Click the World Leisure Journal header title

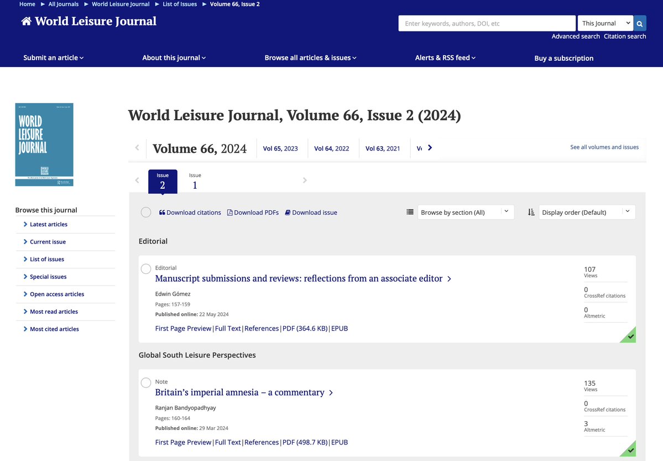[96, 21]
